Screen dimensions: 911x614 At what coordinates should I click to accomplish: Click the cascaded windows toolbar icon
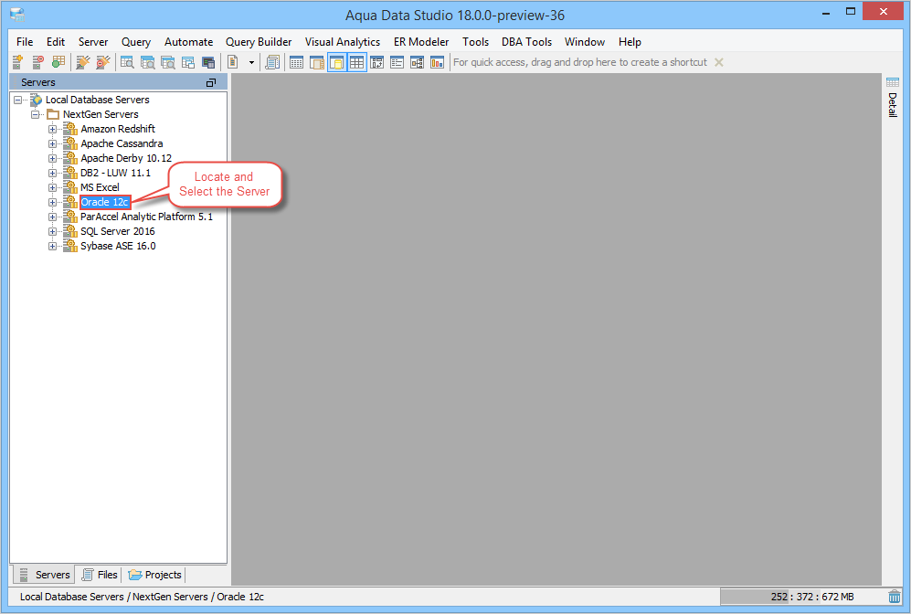(188, 62)
